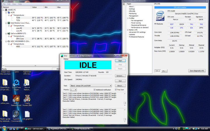Select TZS0 temperature row in Hardware Monitor

[x=42, y=18]
